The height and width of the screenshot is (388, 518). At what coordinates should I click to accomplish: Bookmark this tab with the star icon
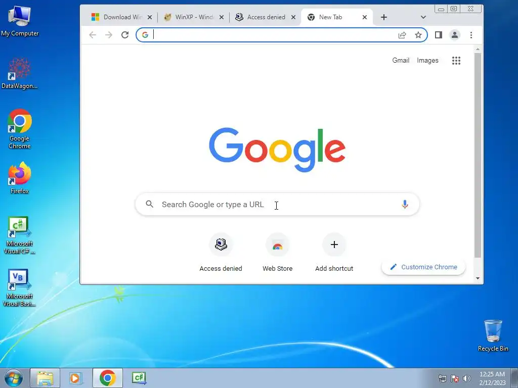click(x=418, y=35)
